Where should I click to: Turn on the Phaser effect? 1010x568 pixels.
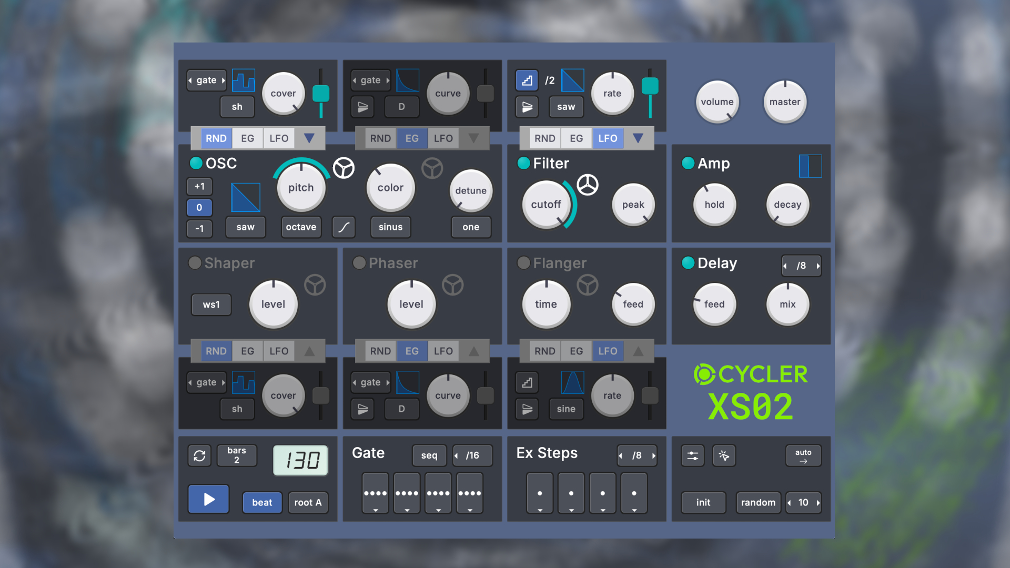[359, 263]
